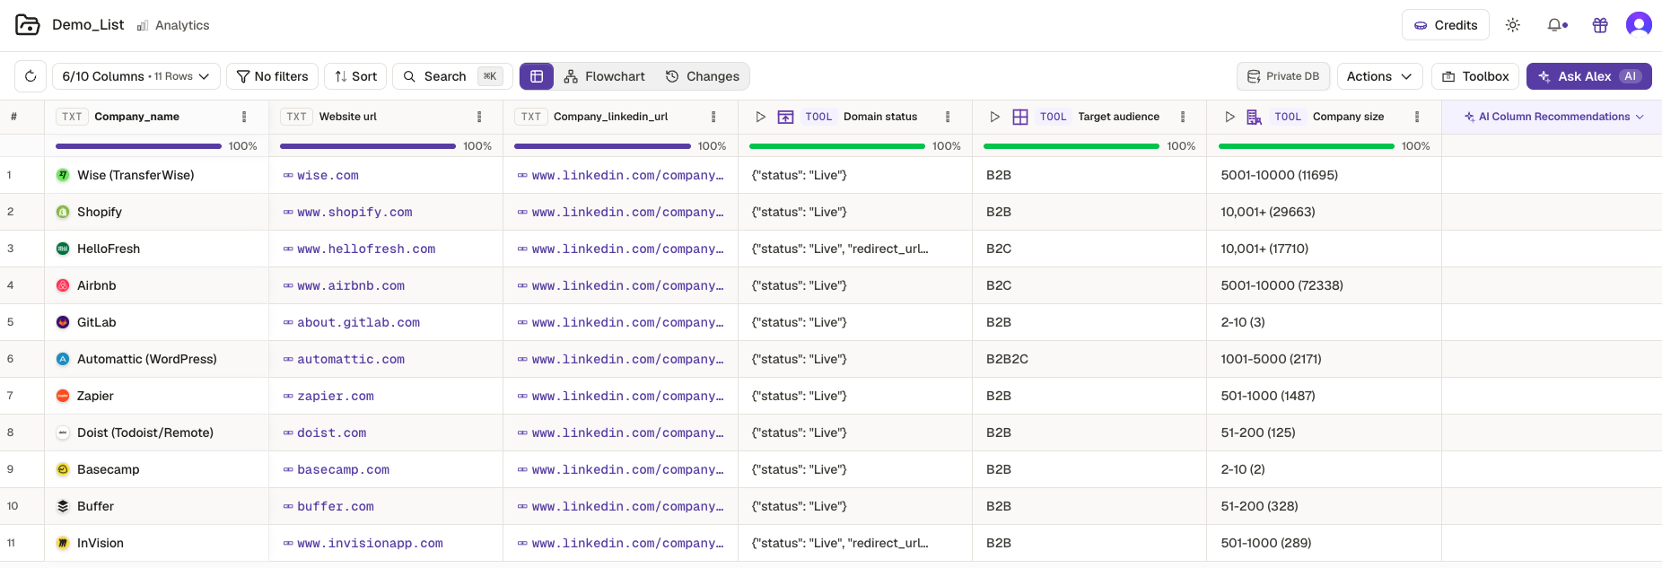
Task: Run the Target audience tool column
Action: click(x=994, y=117)
